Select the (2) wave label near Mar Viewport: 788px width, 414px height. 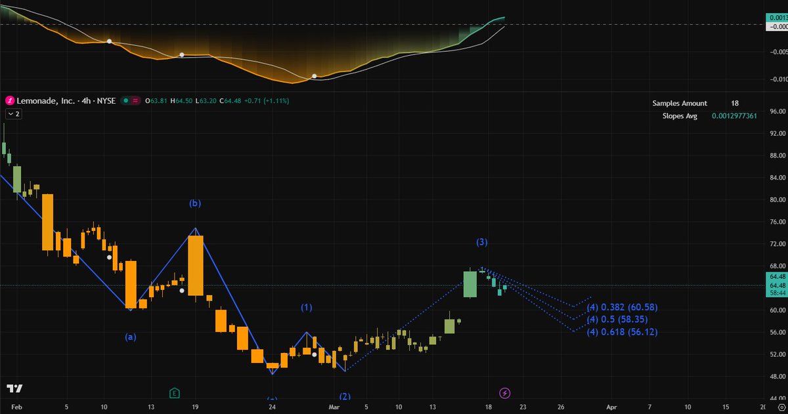point(345,396)
